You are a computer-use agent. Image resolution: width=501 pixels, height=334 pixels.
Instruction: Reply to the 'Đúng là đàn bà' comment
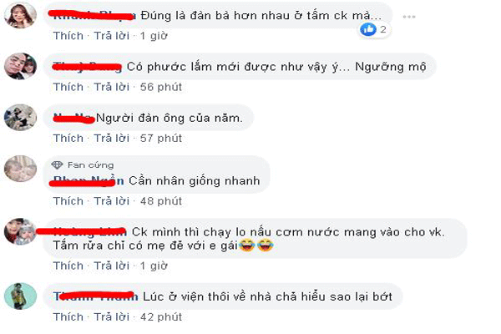click(112, 35)
